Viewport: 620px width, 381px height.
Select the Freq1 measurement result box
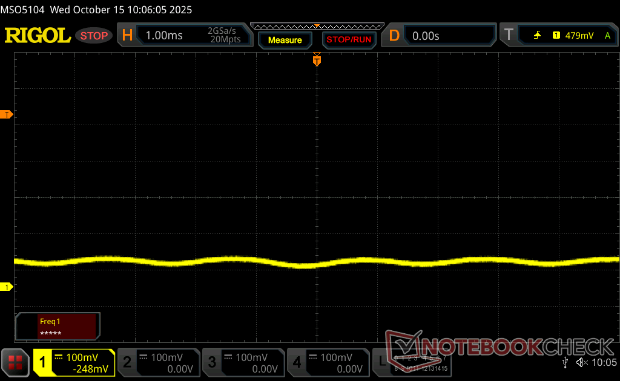pyautogui.click(x=58, y=327)
